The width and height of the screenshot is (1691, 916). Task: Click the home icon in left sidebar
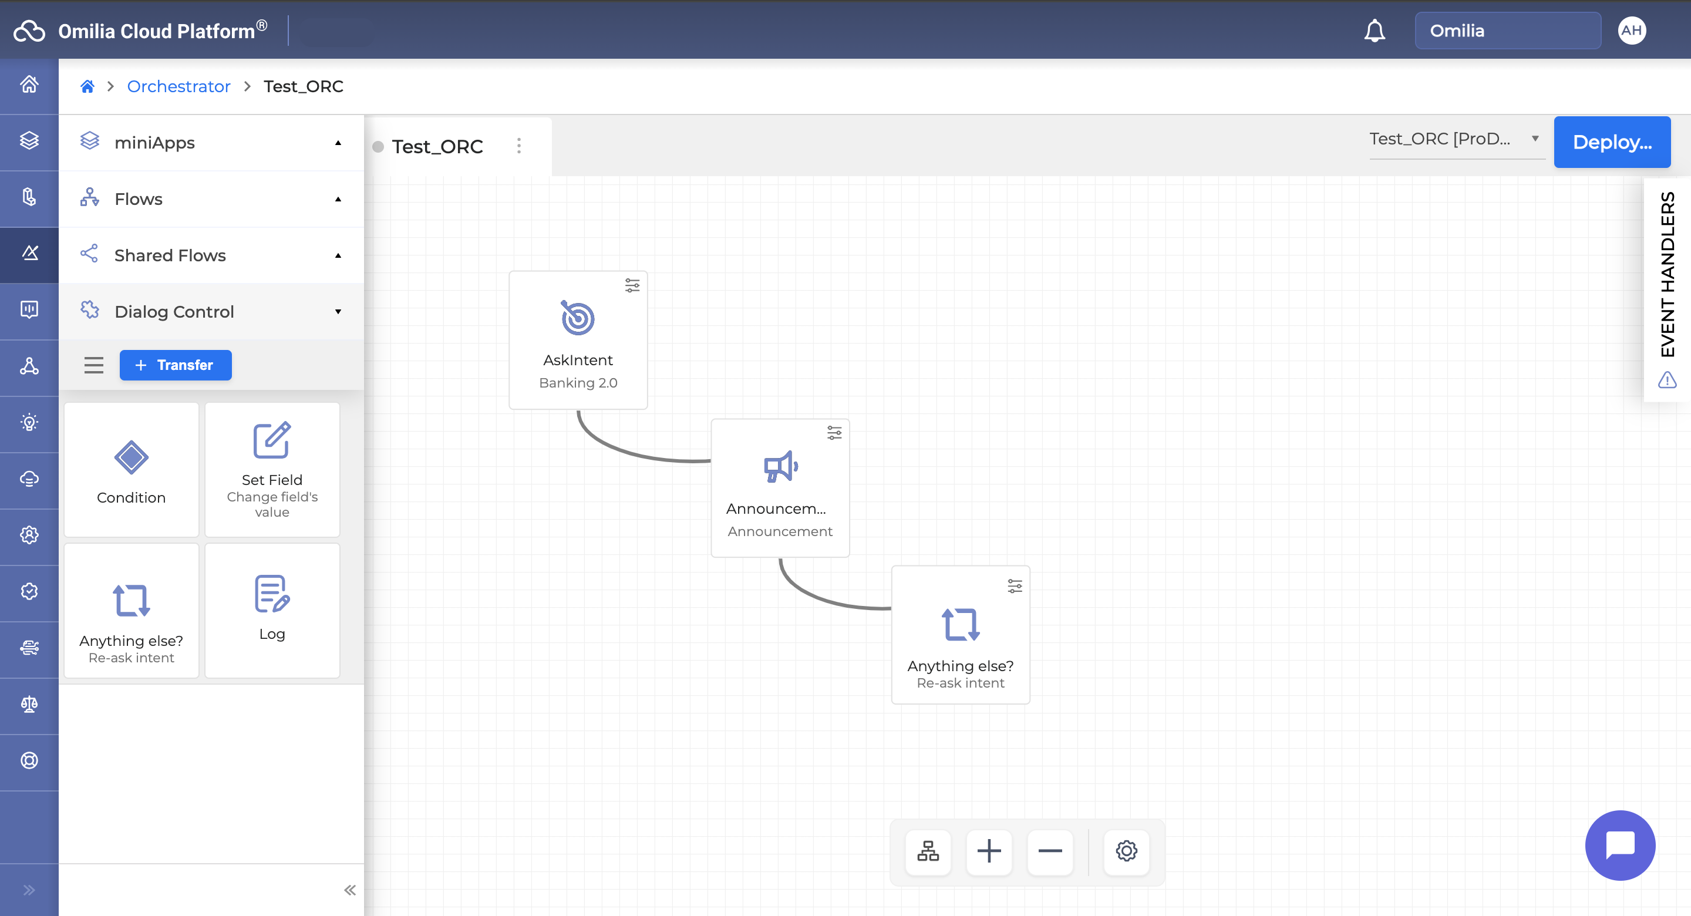29,85
